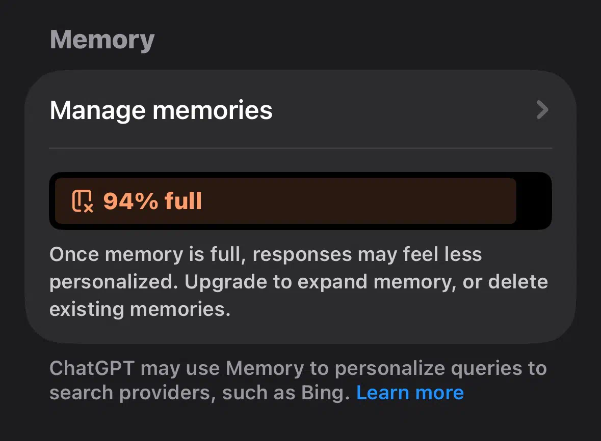Click the divider line under Manage memories
Screen dimensions: 601x441
(x=301, y=148)
